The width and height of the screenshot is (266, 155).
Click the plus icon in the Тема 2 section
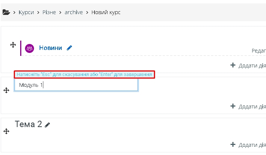point(233,145)
